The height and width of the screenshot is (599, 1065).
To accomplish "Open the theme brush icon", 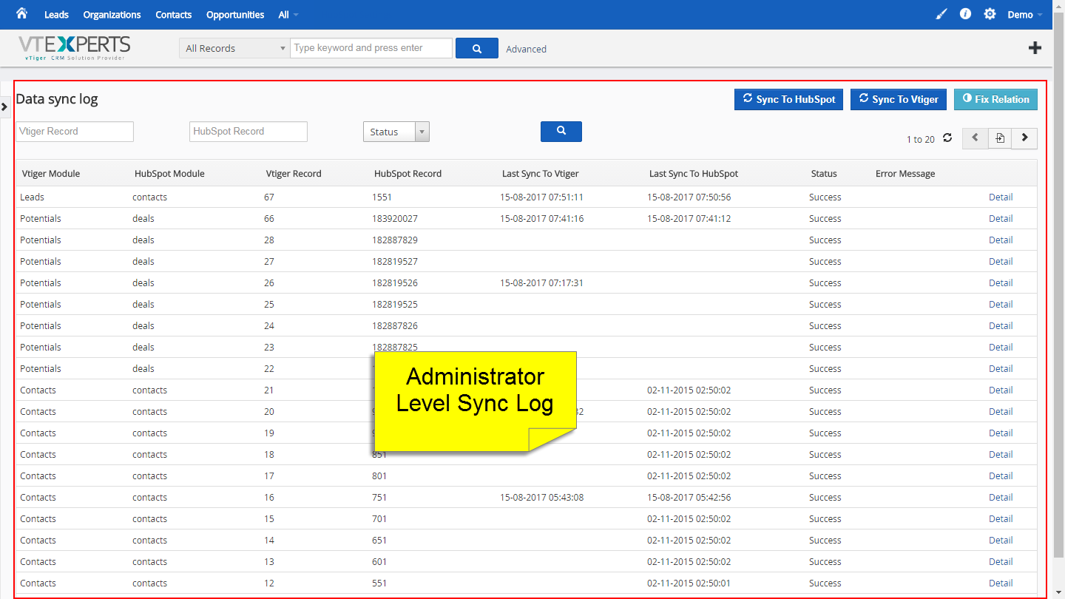I will click(x=941, y=14).
